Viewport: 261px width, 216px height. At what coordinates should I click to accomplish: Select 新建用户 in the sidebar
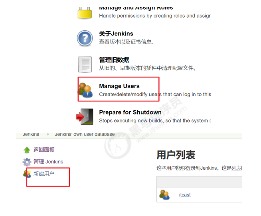point(44,174)
